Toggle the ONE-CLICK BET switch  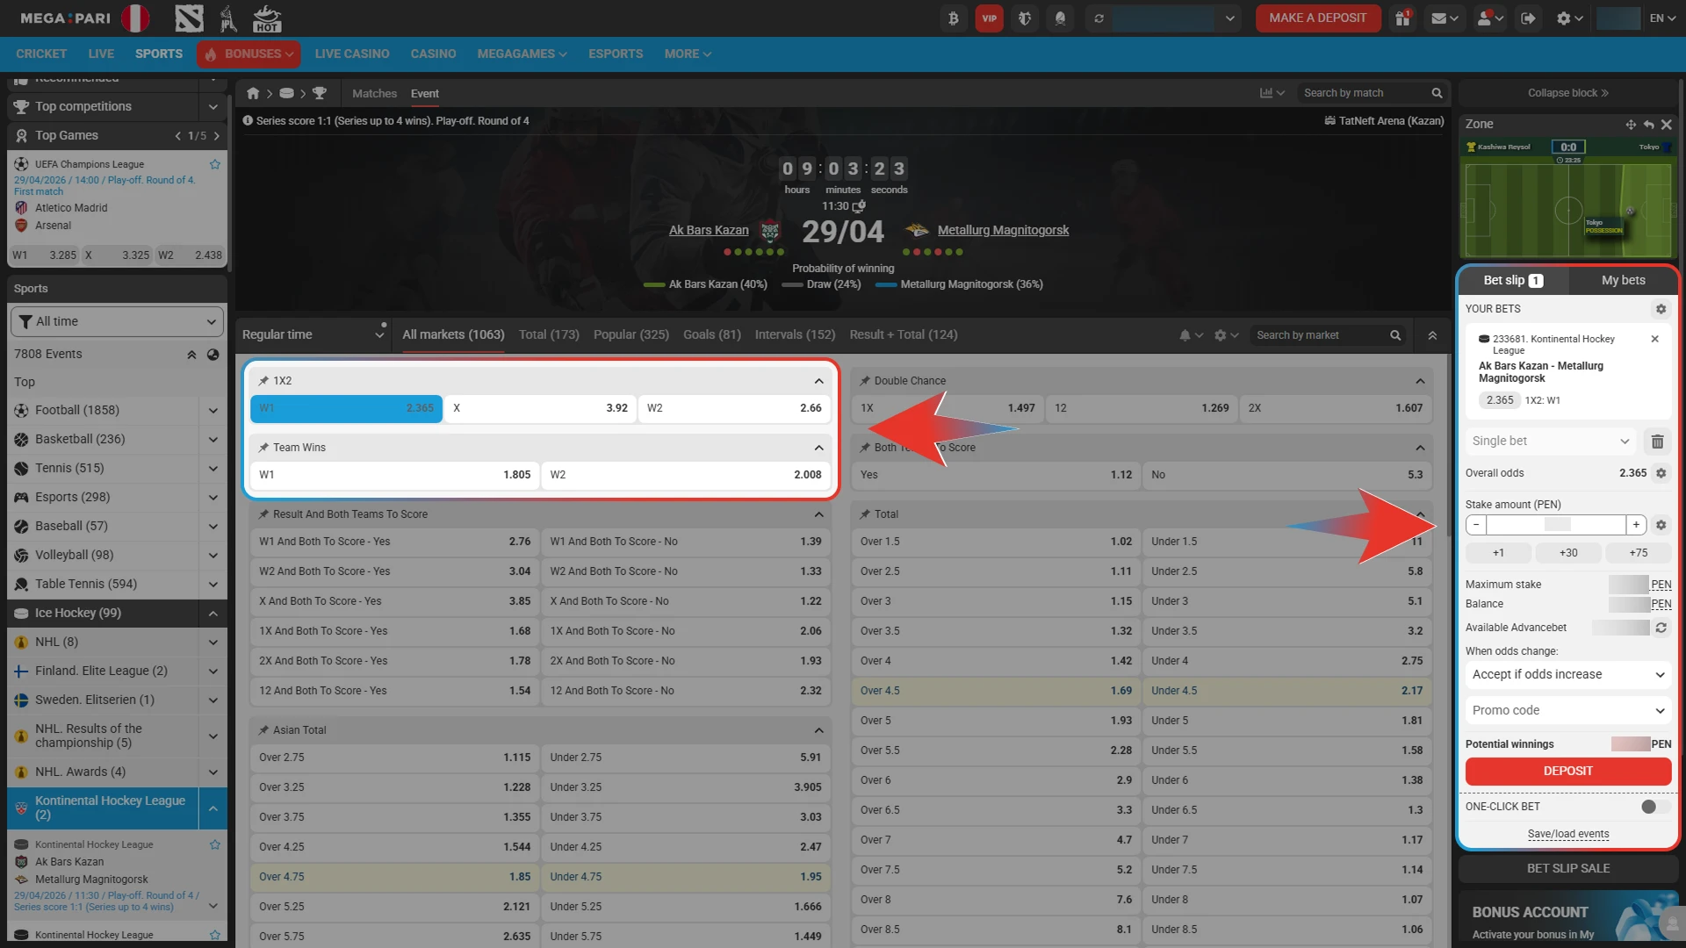(x=1655, y=807)
